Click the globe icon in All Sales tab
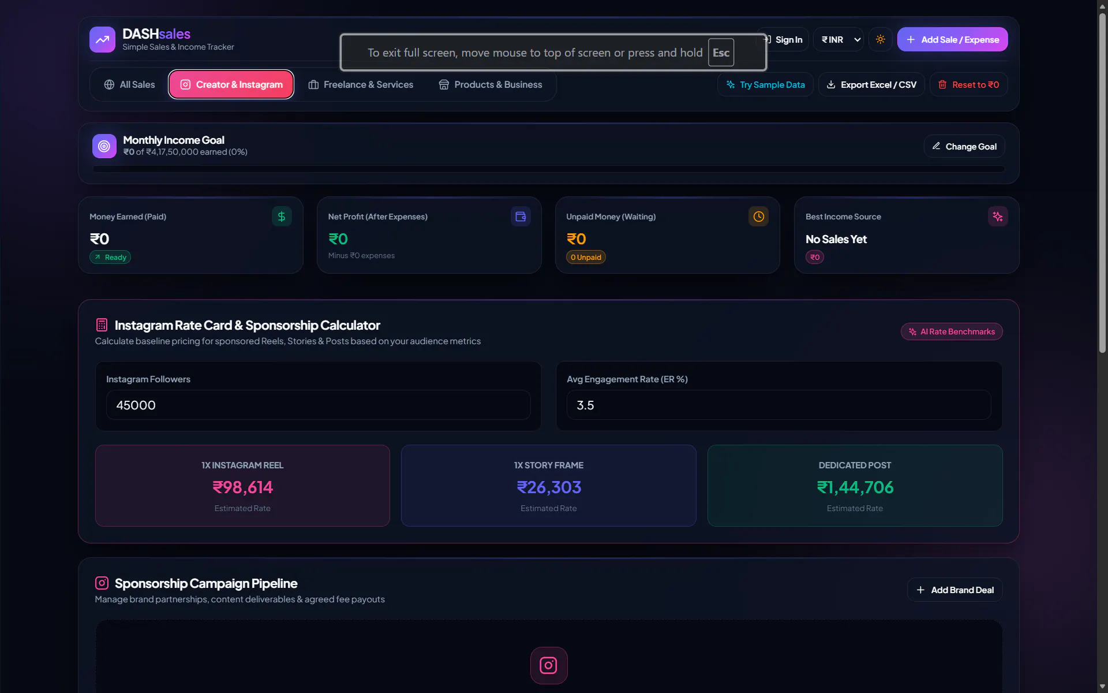Viewport: 1108px width, 693px height. pos(109,84)
